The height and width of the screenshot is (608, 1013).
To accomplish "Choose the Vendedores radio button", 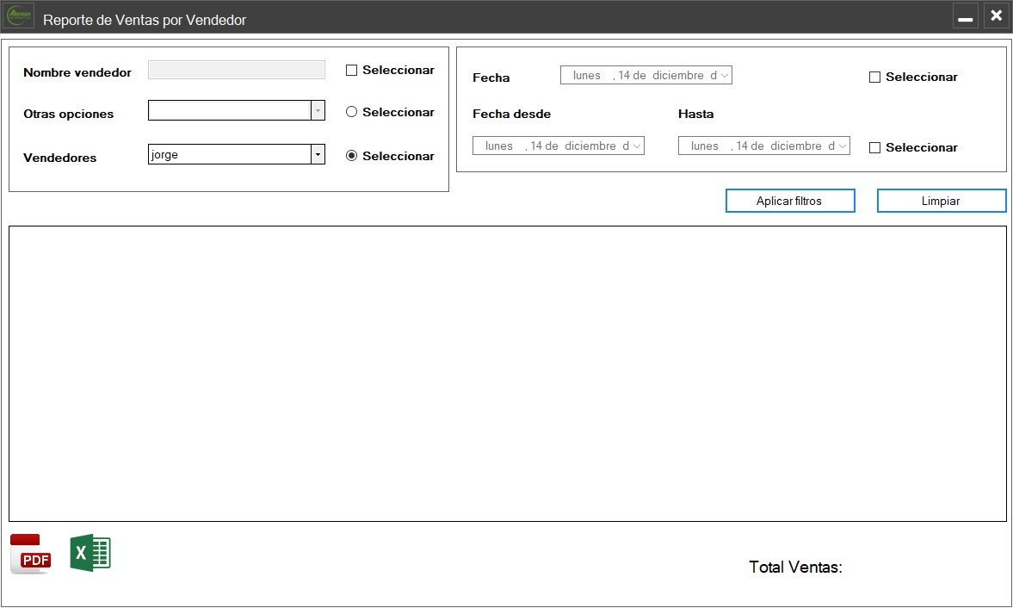I will (351, 156).
